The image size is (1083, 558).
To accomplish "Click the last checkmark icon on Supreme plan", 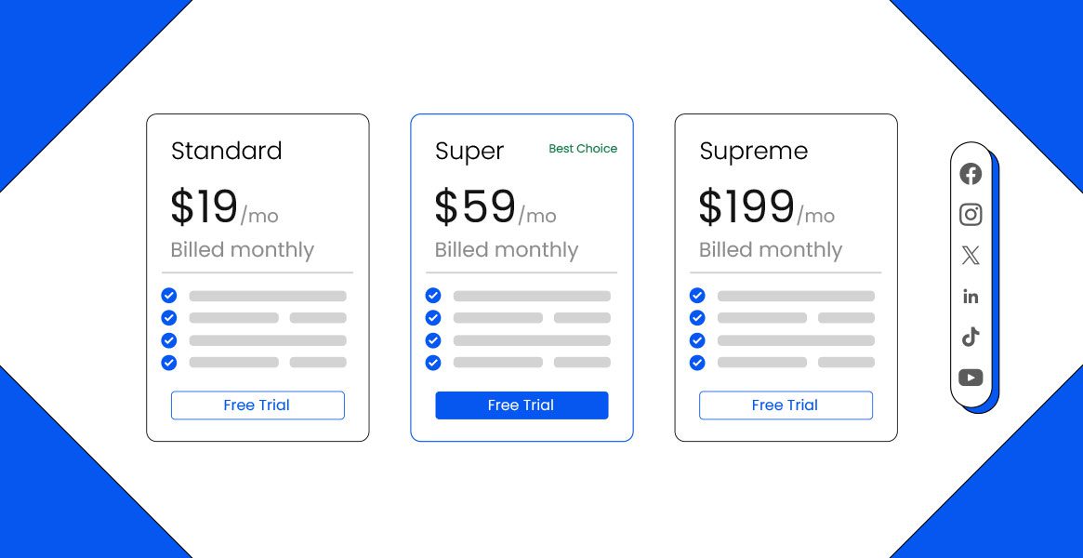I will (697, 363).
